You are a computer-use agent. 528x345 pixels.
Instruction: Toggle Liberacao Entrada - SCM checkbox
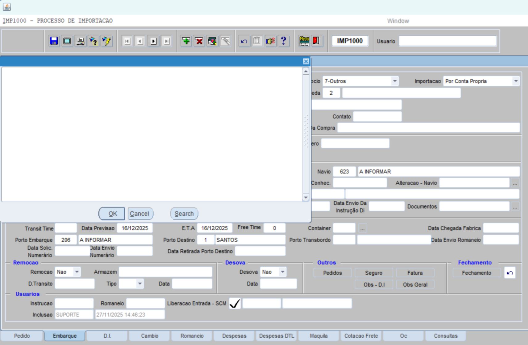pos(235,303)
